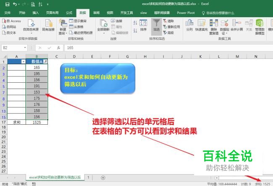Click sort A to Z ascending icon

[135, 23]
